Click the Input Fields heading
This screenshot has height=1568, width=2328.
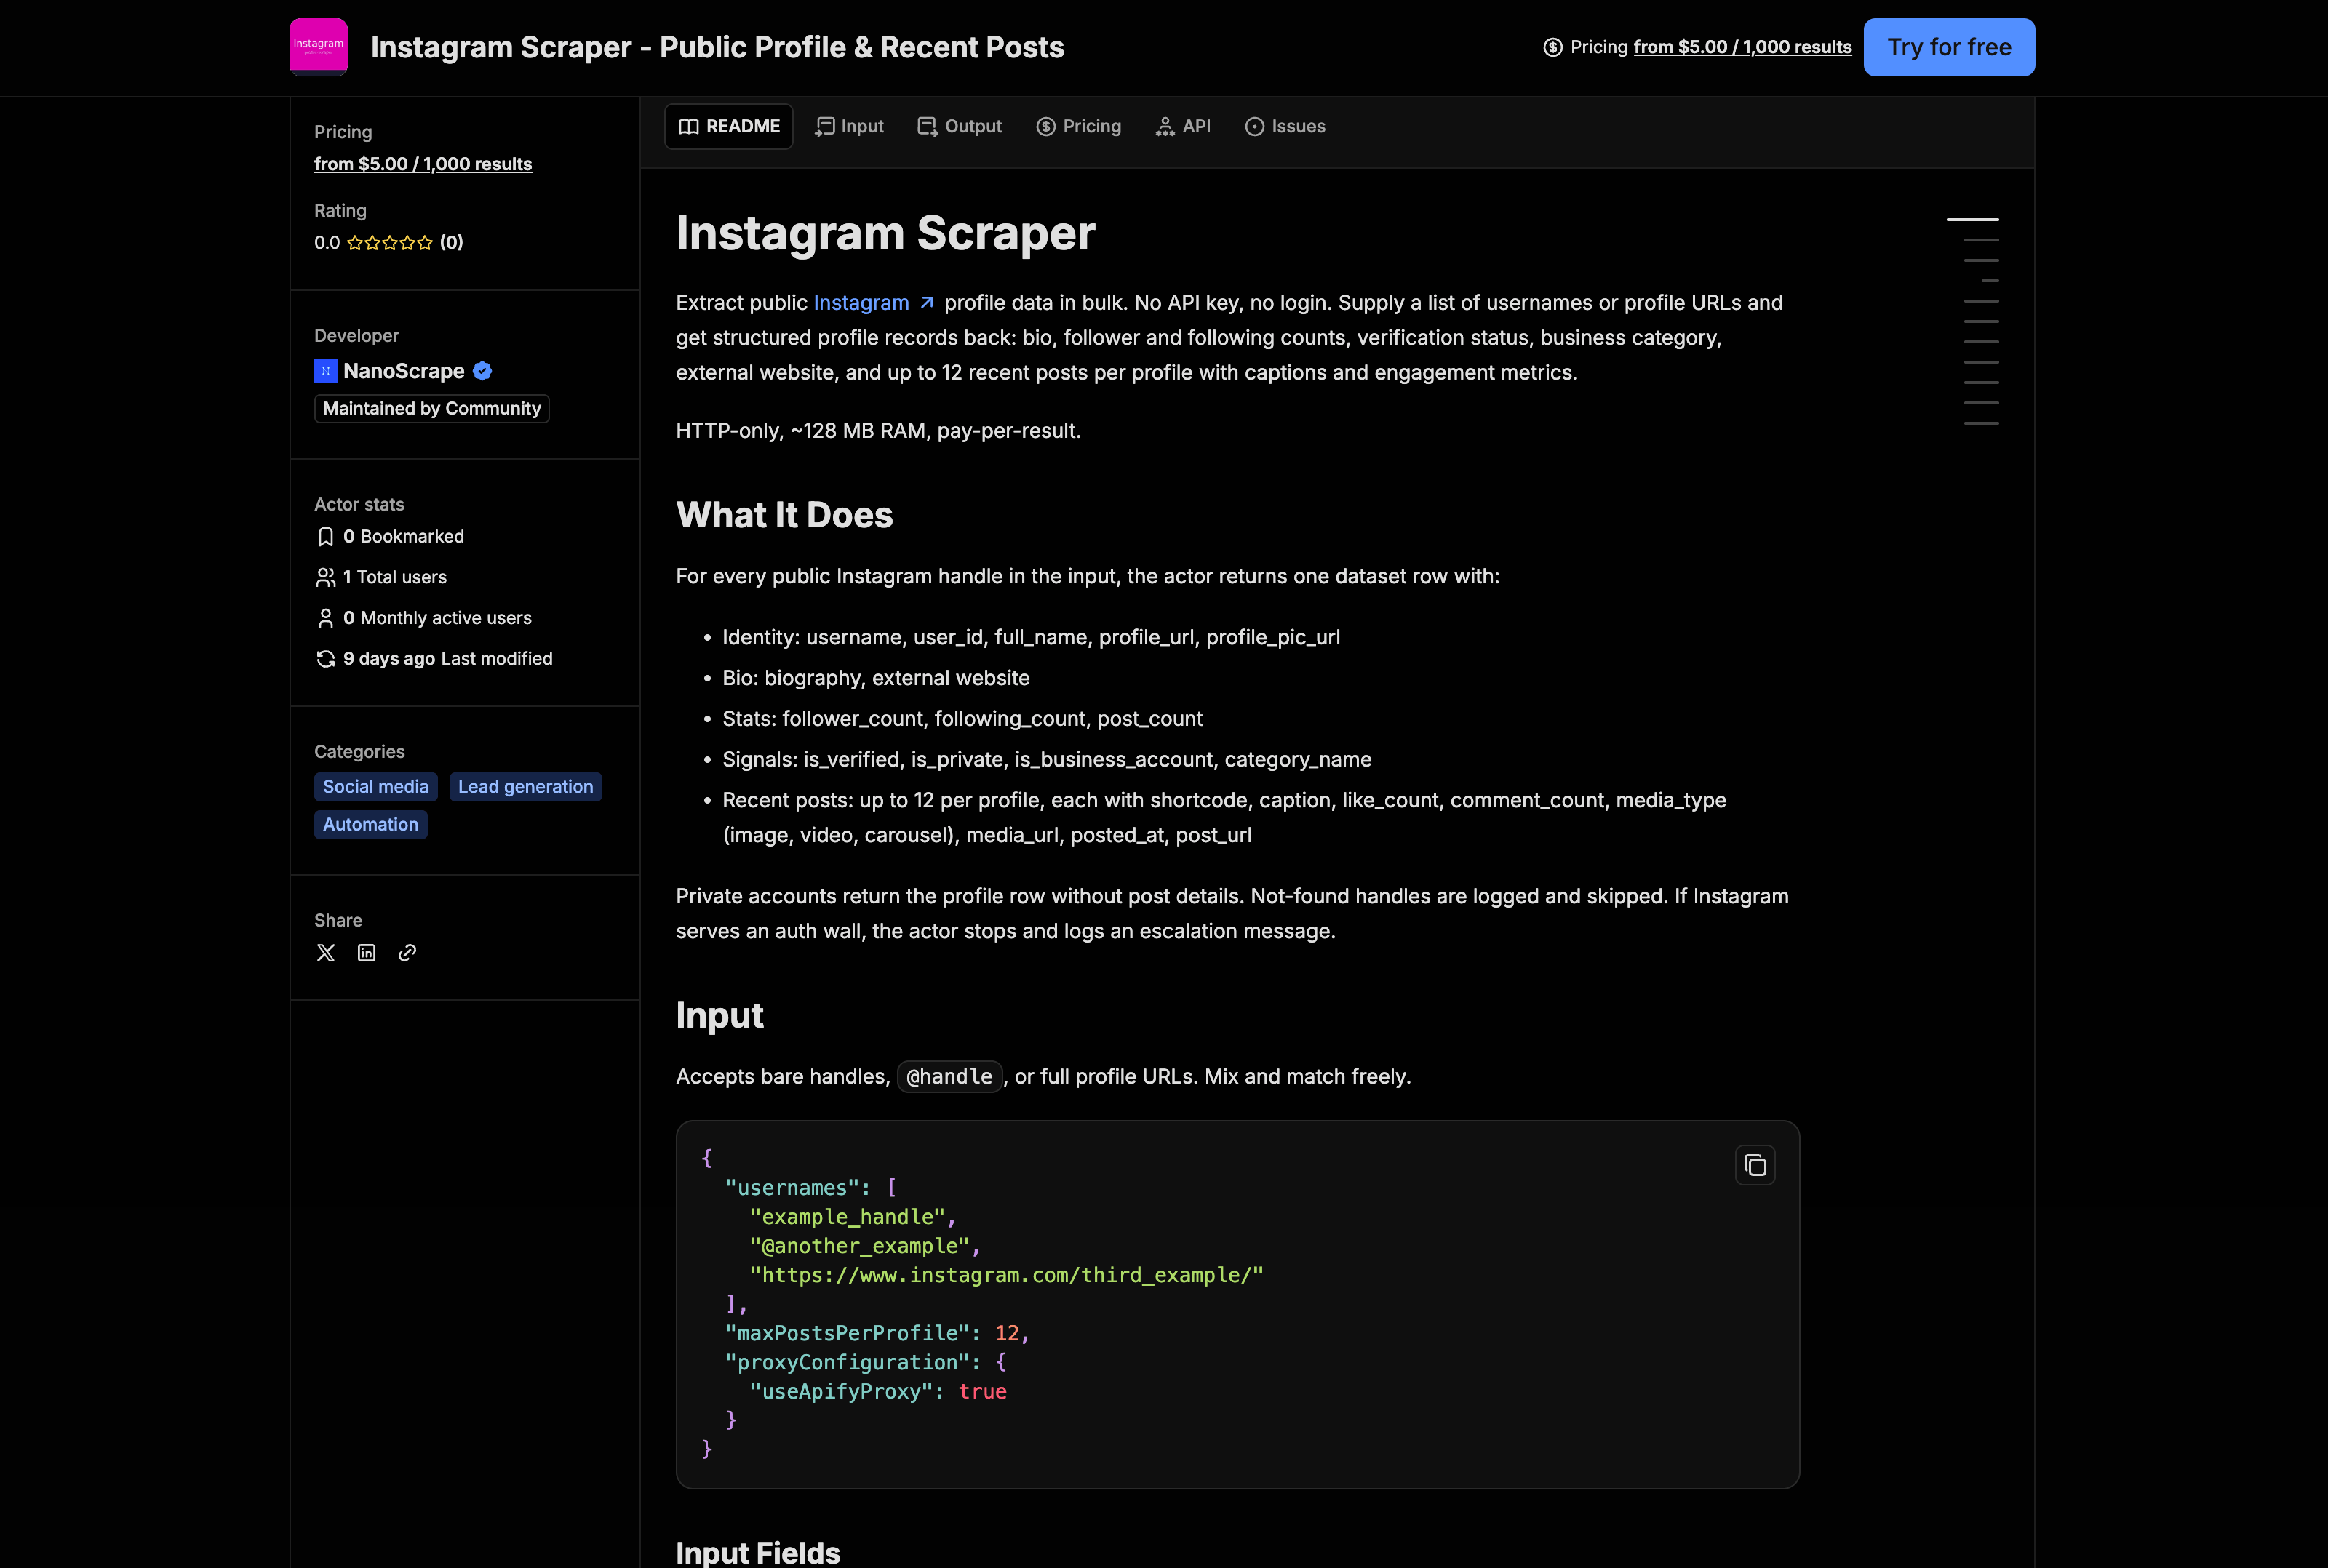[x=758, y=1553]
